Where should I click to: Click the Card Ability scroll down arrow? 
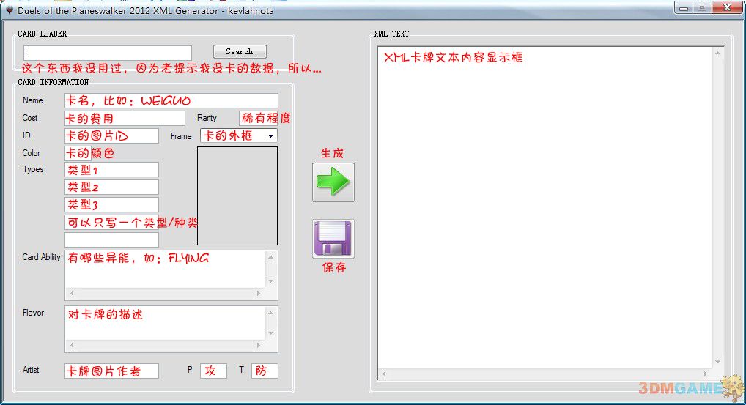click(270, 281)
